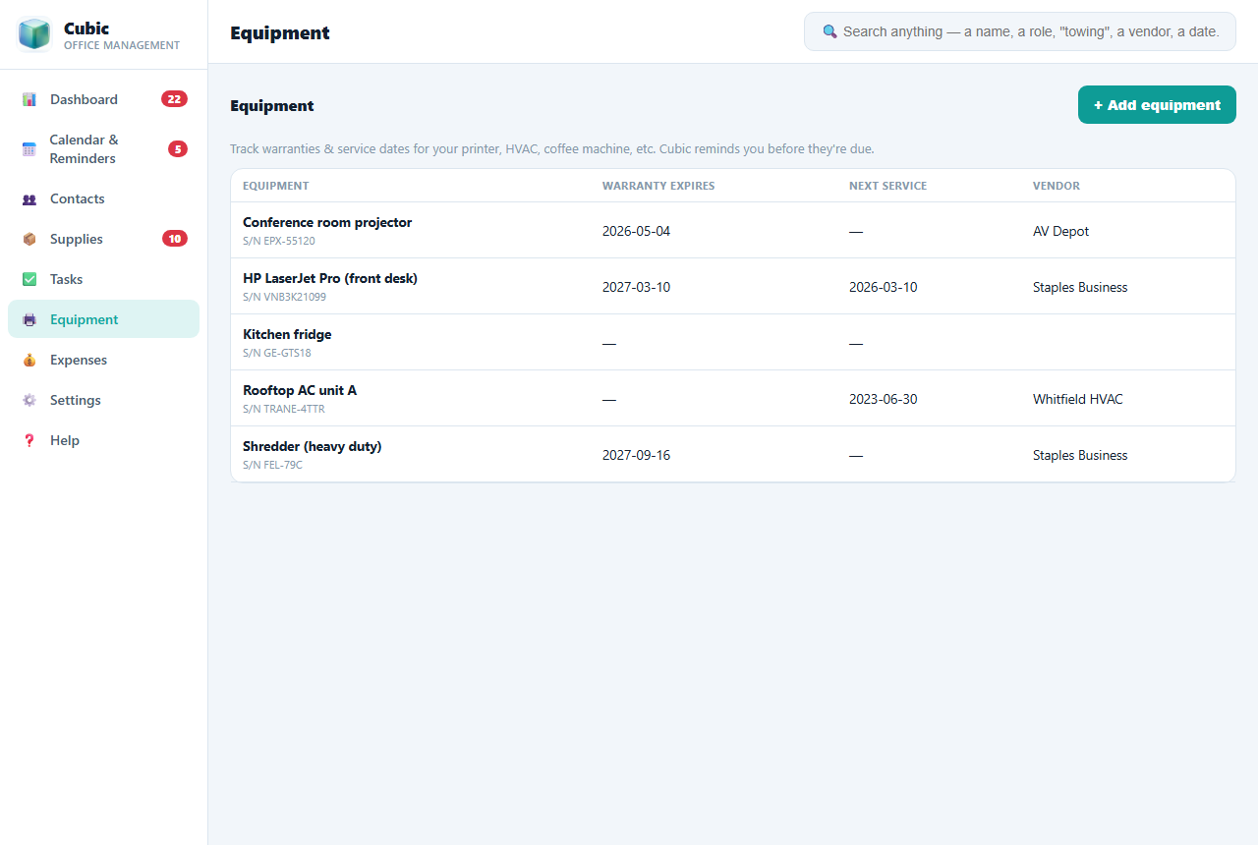Click warranty date 2027-03-10
The height and width of the screenshot is (845, 1258).
[x=636, y=287]
